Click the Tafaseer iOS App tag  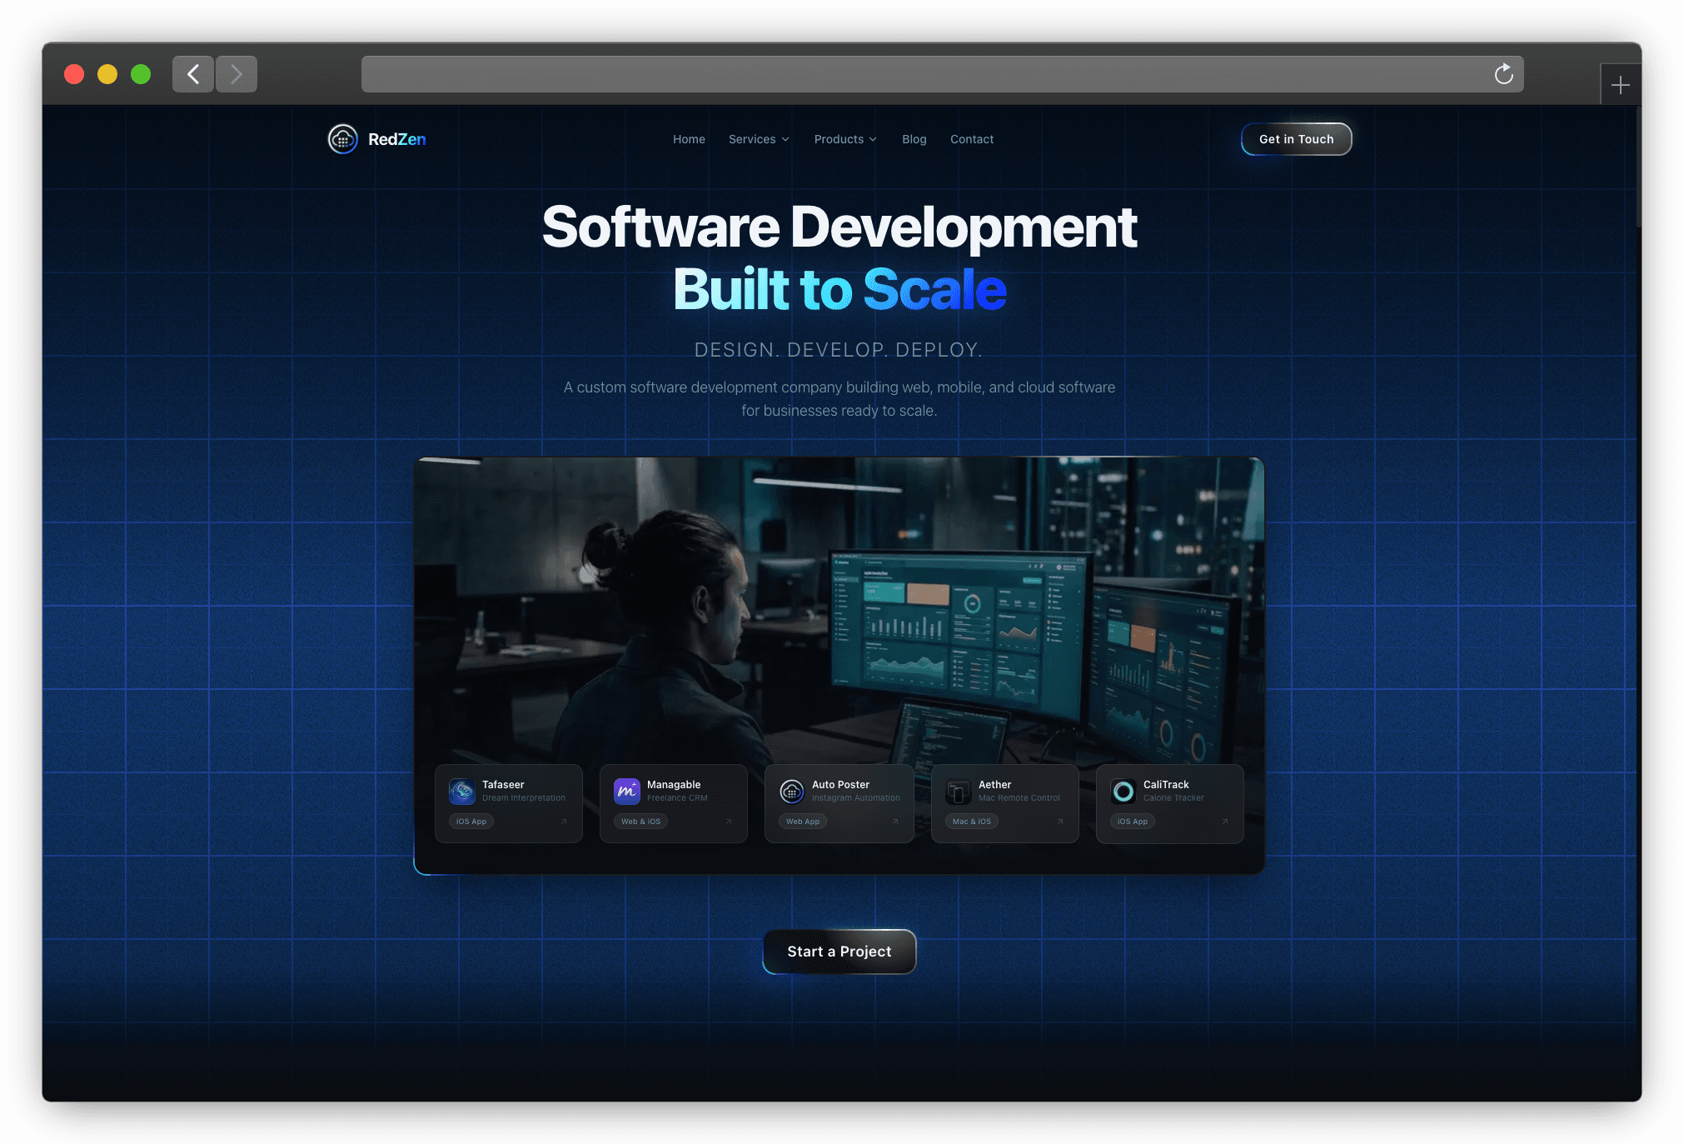[471, 822]
